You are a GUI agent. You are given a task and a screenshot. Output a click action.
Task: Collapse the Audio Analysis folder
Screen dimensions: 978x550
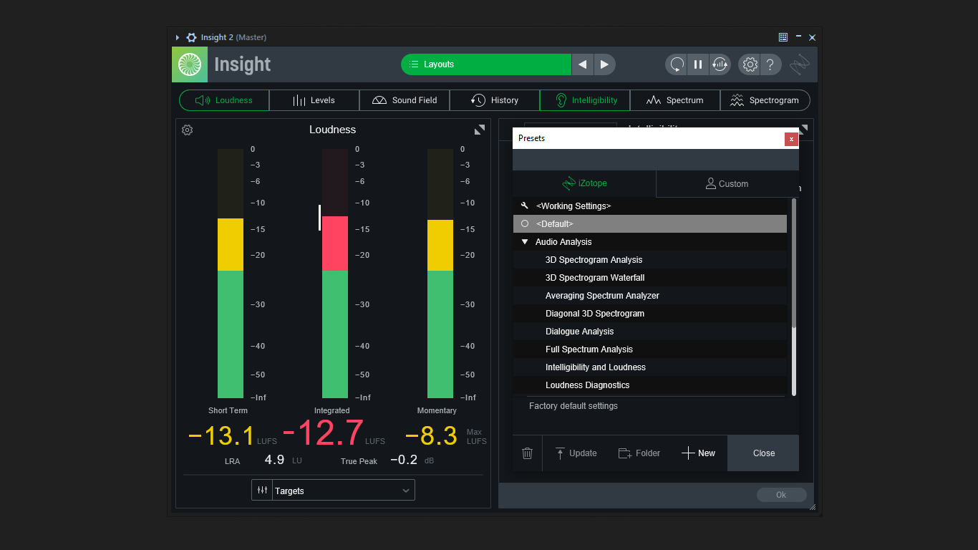pos(525,242)
